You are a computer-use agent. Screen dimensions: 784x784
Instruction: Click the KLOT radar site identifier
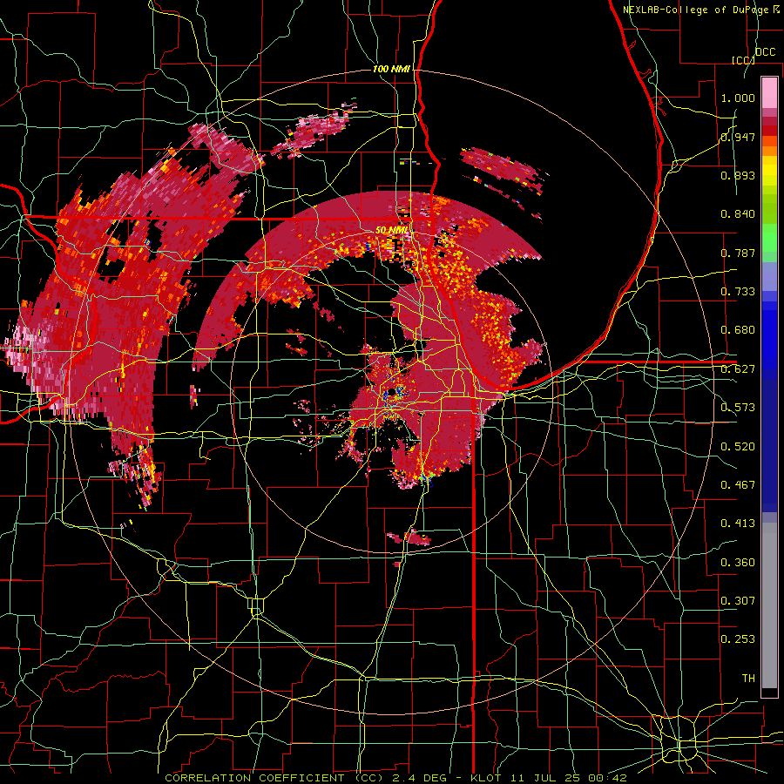coord(487,778)
